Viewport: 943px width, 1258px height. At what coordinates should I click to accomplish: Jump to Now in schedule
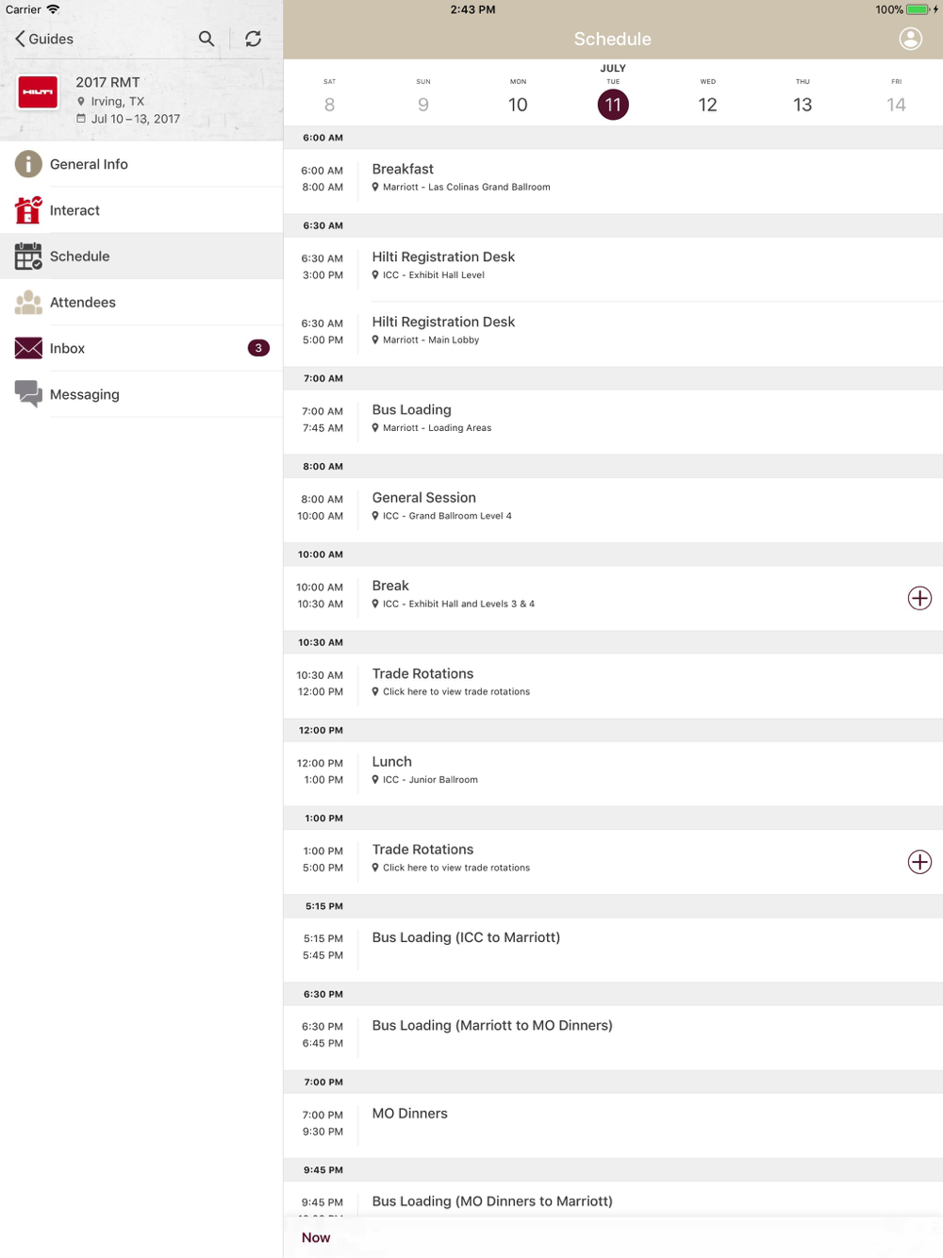tap(316, 1237)
